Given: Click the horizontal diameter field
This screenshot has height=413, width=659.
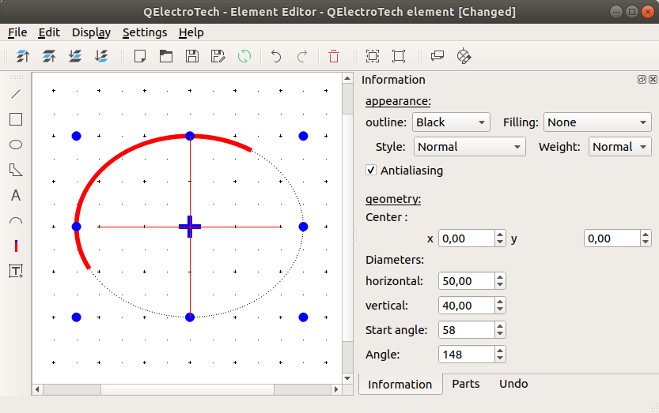Looking at the screenshot, I should pyautogui.click(x=467, y=281).
